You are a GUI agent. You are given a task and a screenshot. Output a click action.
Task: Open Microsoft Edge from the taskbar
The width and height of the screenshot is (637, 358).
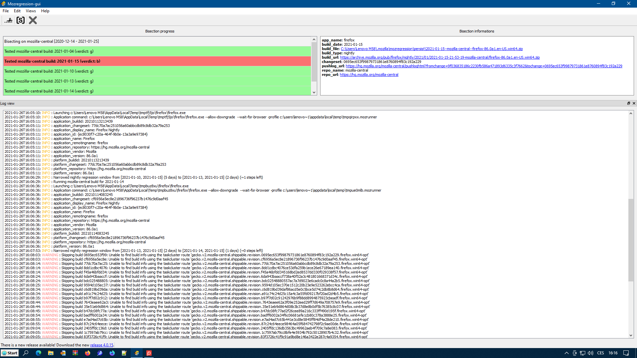pyautogui.click(x=38, y=353)
